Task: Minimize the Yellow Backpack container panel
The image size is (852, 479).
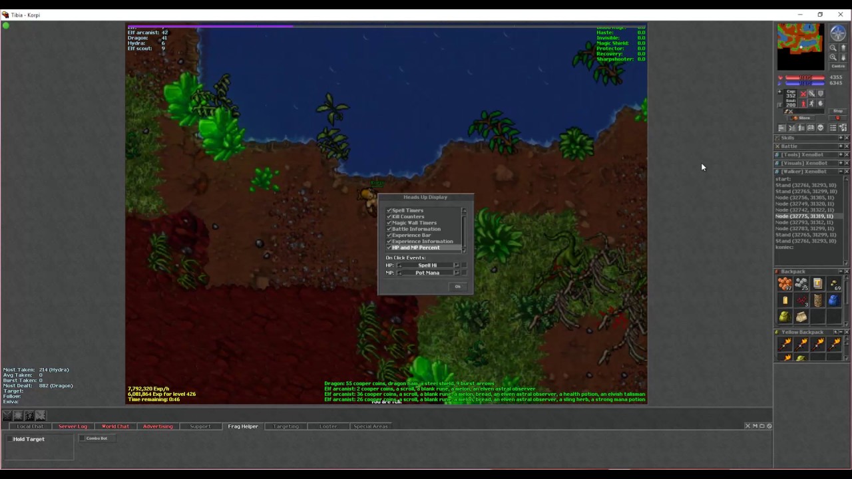Action: click(840, 332)
